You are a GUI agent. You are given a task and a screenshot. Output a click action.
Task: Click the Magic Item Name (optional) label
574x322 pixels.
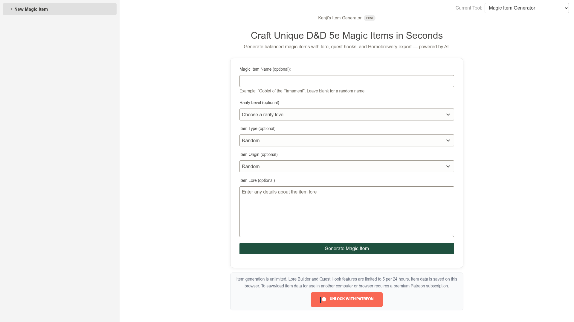pyautogui.click(x=265, y=69)
